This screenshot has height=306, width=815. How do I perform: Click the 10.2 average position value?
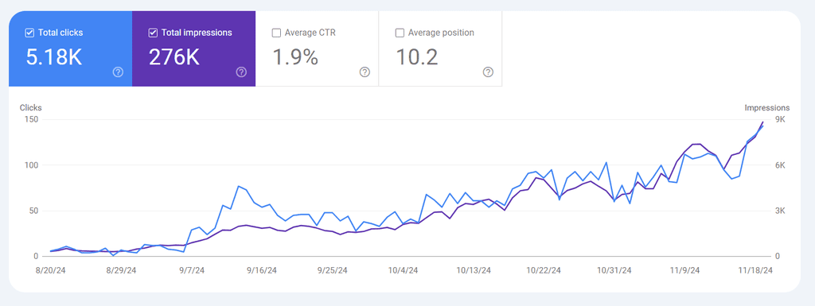coord(417,57)
